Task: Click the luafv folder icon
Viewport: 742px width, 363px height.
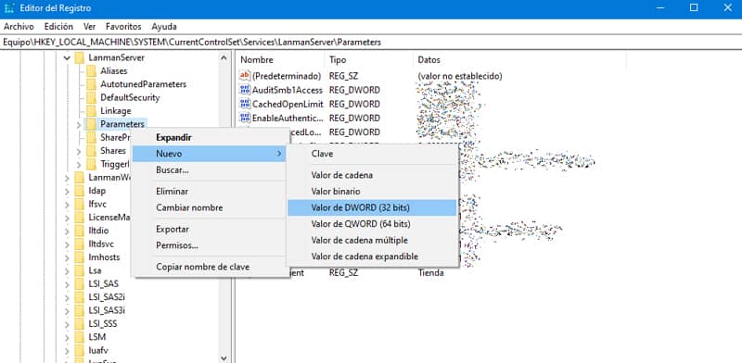Action: tap(80, 350)
